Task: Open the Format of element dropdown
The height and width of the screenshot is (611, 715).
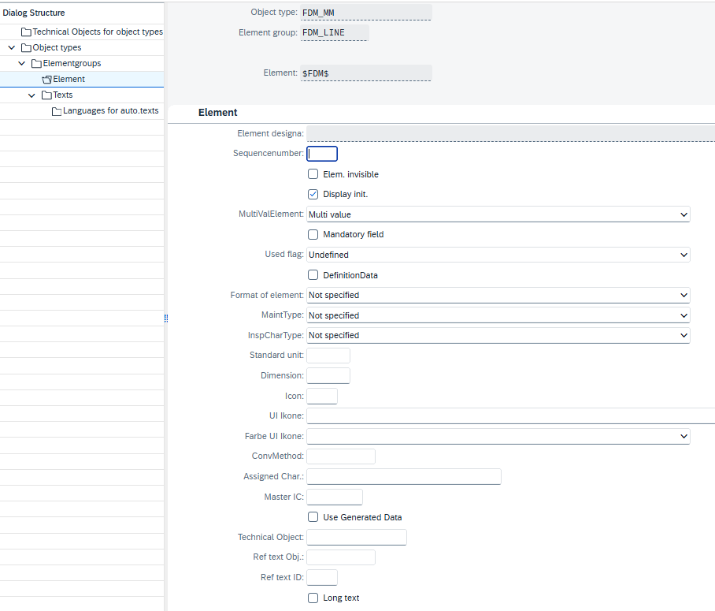Action: point(683,295)
